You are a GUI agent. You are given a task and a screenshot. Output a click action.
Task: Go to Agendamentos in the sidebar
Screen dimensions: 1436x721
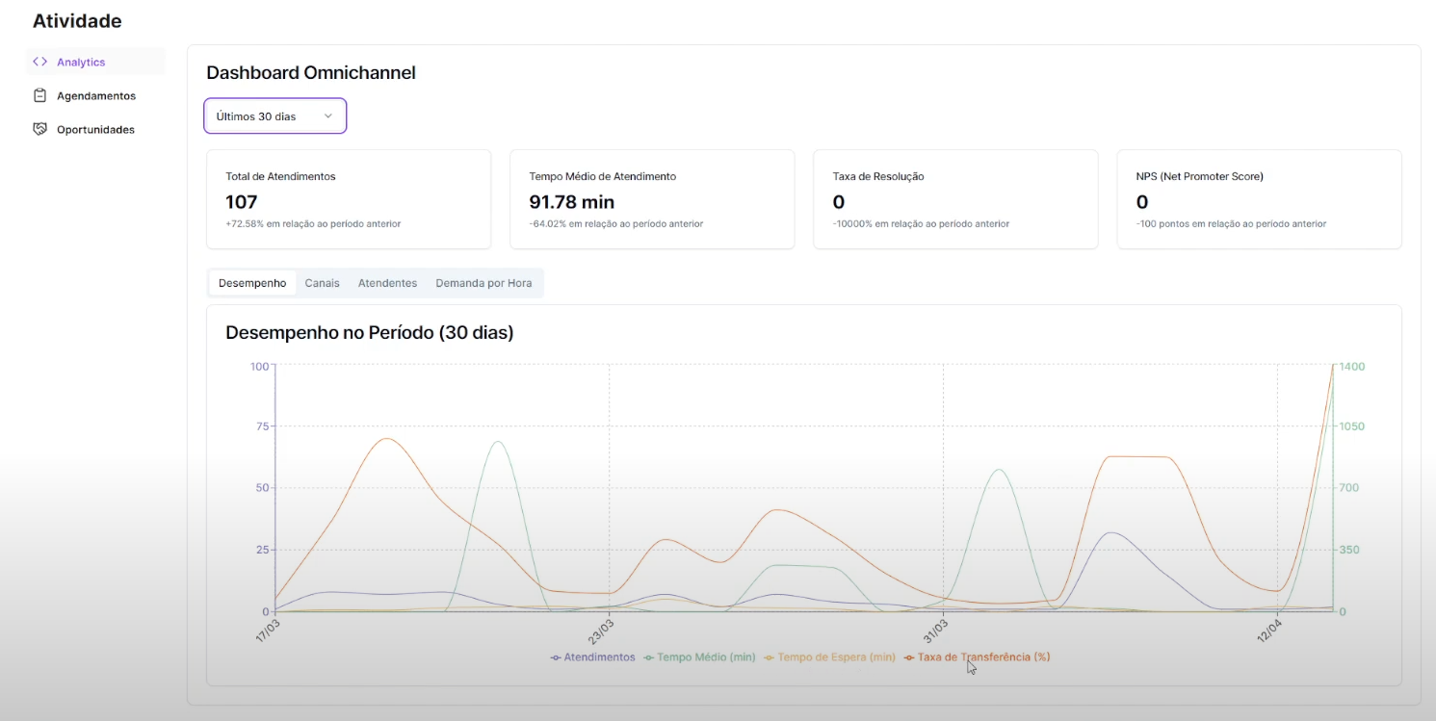(95, 95)
